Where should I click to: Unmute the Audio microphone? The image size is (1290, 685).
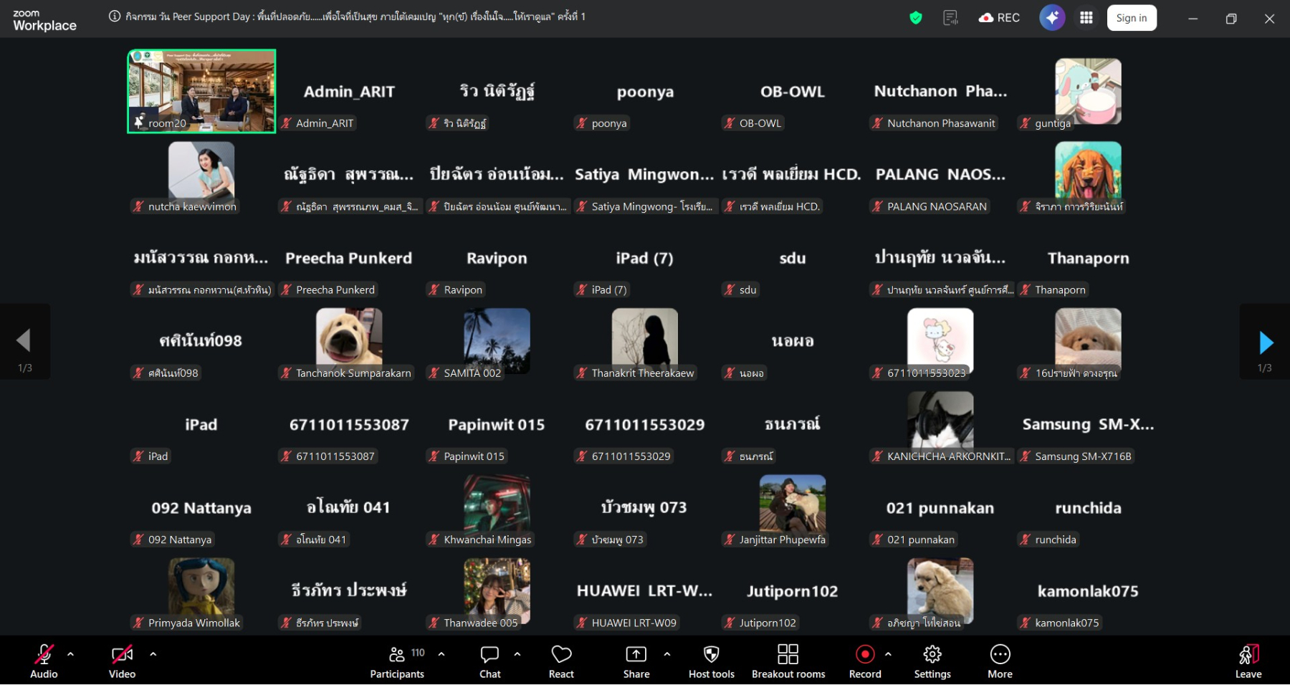pyautogui.click(x=44, y=661)
